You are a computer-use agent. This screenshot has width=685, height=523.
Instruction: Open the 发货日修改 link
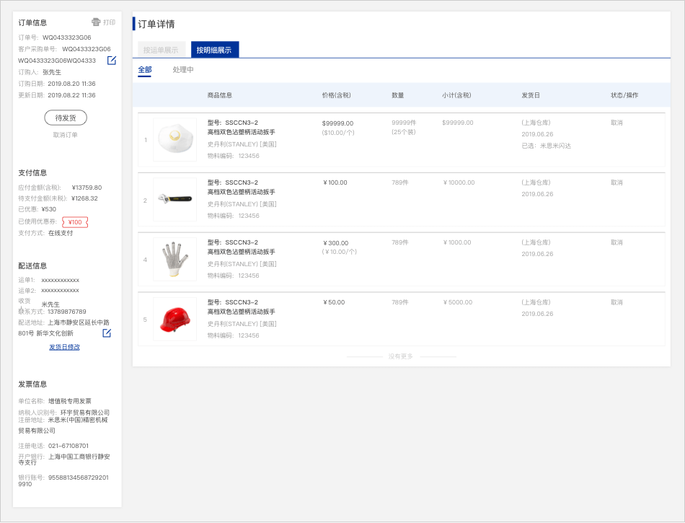tap(64, 347)
